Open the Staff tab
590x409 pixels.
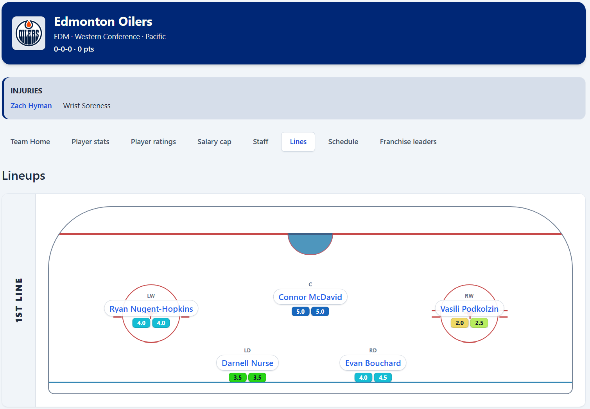(x=260, y=142)
